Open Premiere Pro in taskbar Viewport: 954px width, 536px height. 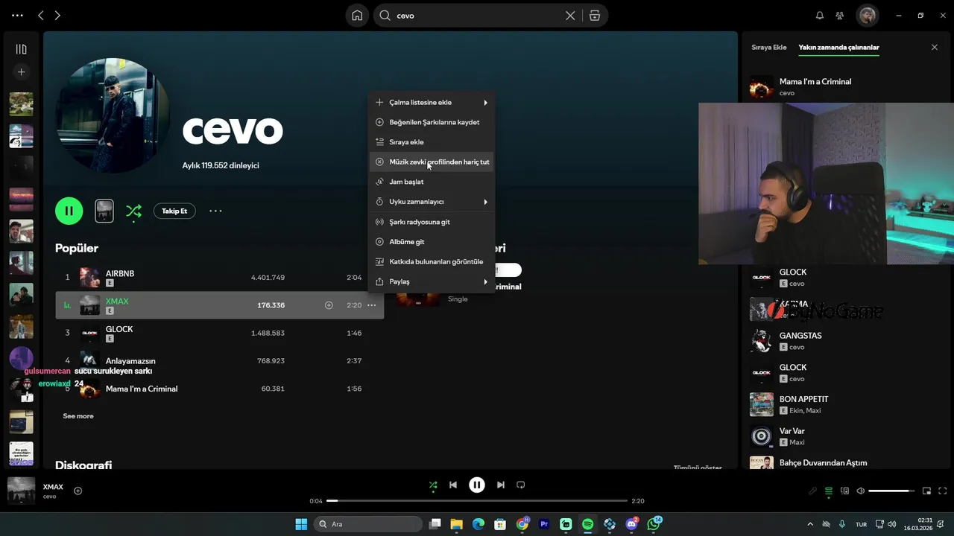544,524
